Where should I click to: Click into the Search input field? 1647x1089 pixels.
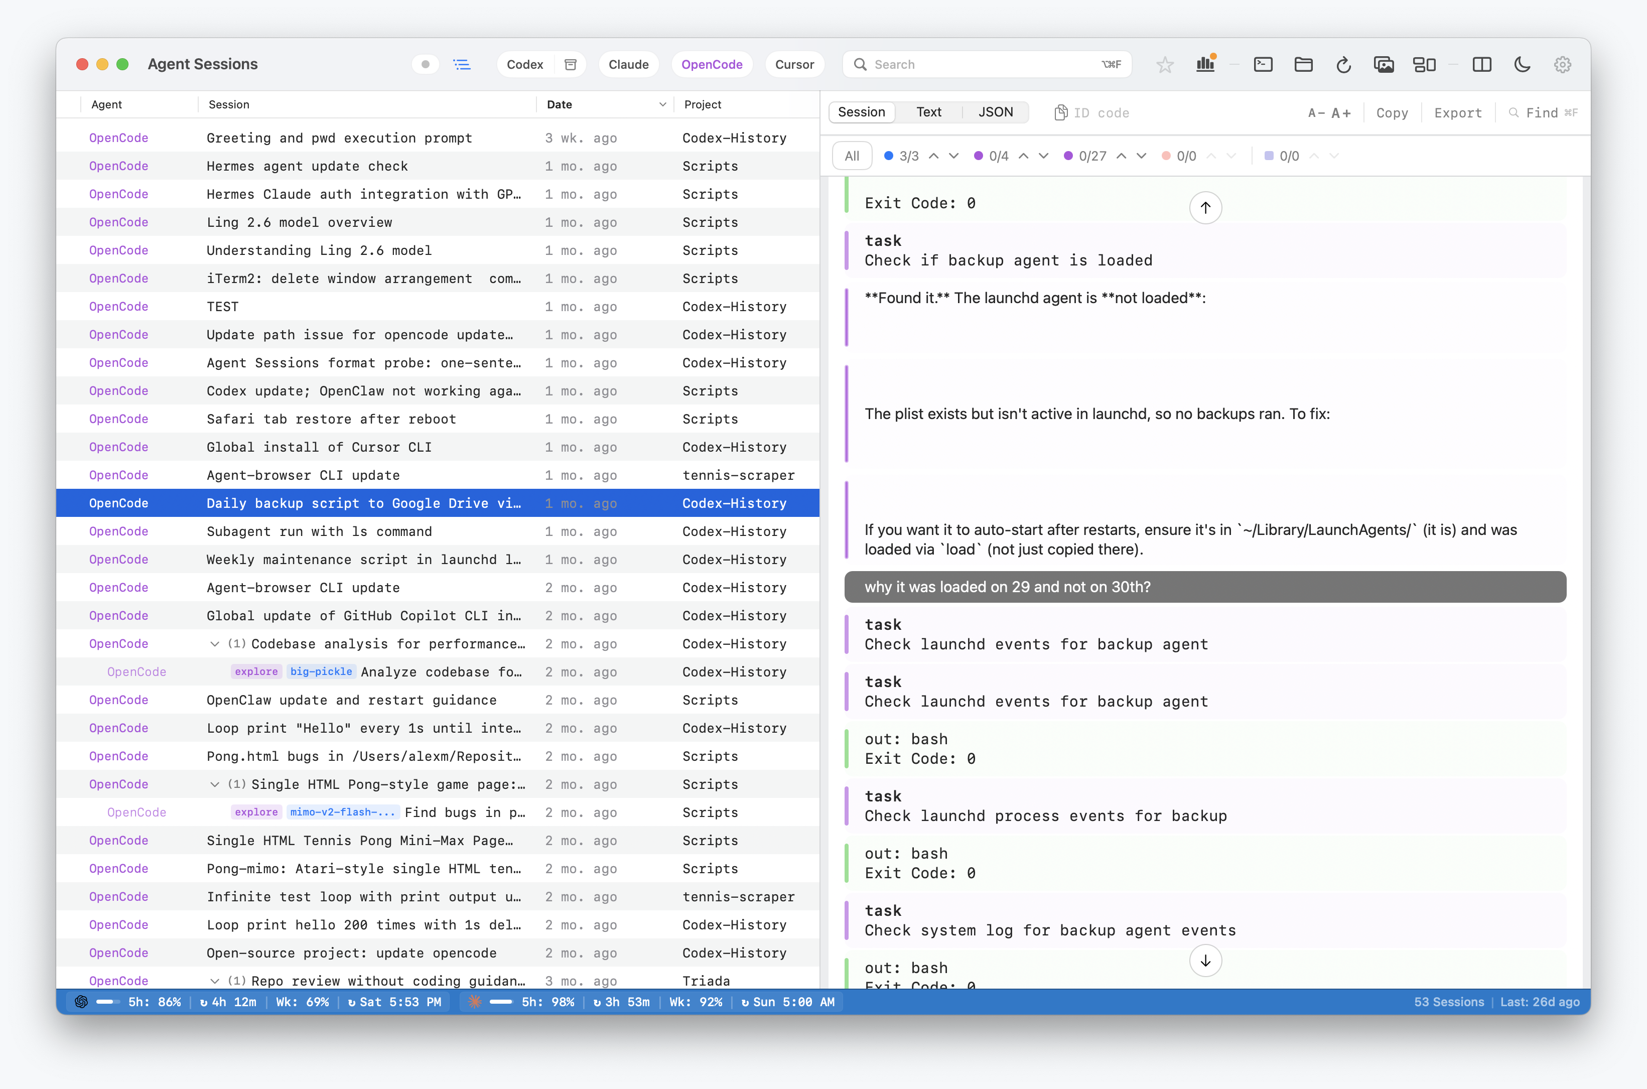click(986, 65)
